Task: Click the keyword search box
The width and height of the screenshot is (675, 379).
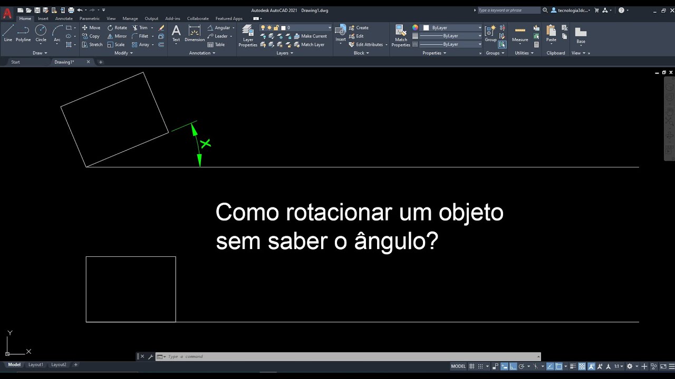Action: 508,10
